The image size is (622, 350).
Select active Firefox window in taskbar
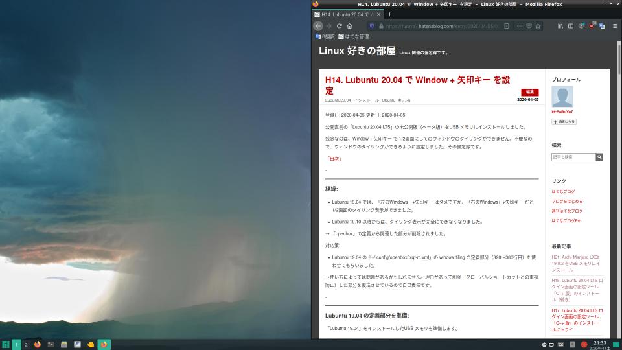click(x=104, y=344)
